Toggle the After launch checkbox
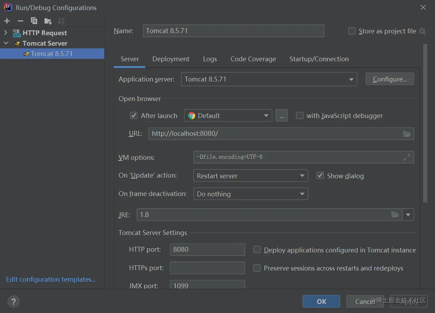 click(134, 116)
